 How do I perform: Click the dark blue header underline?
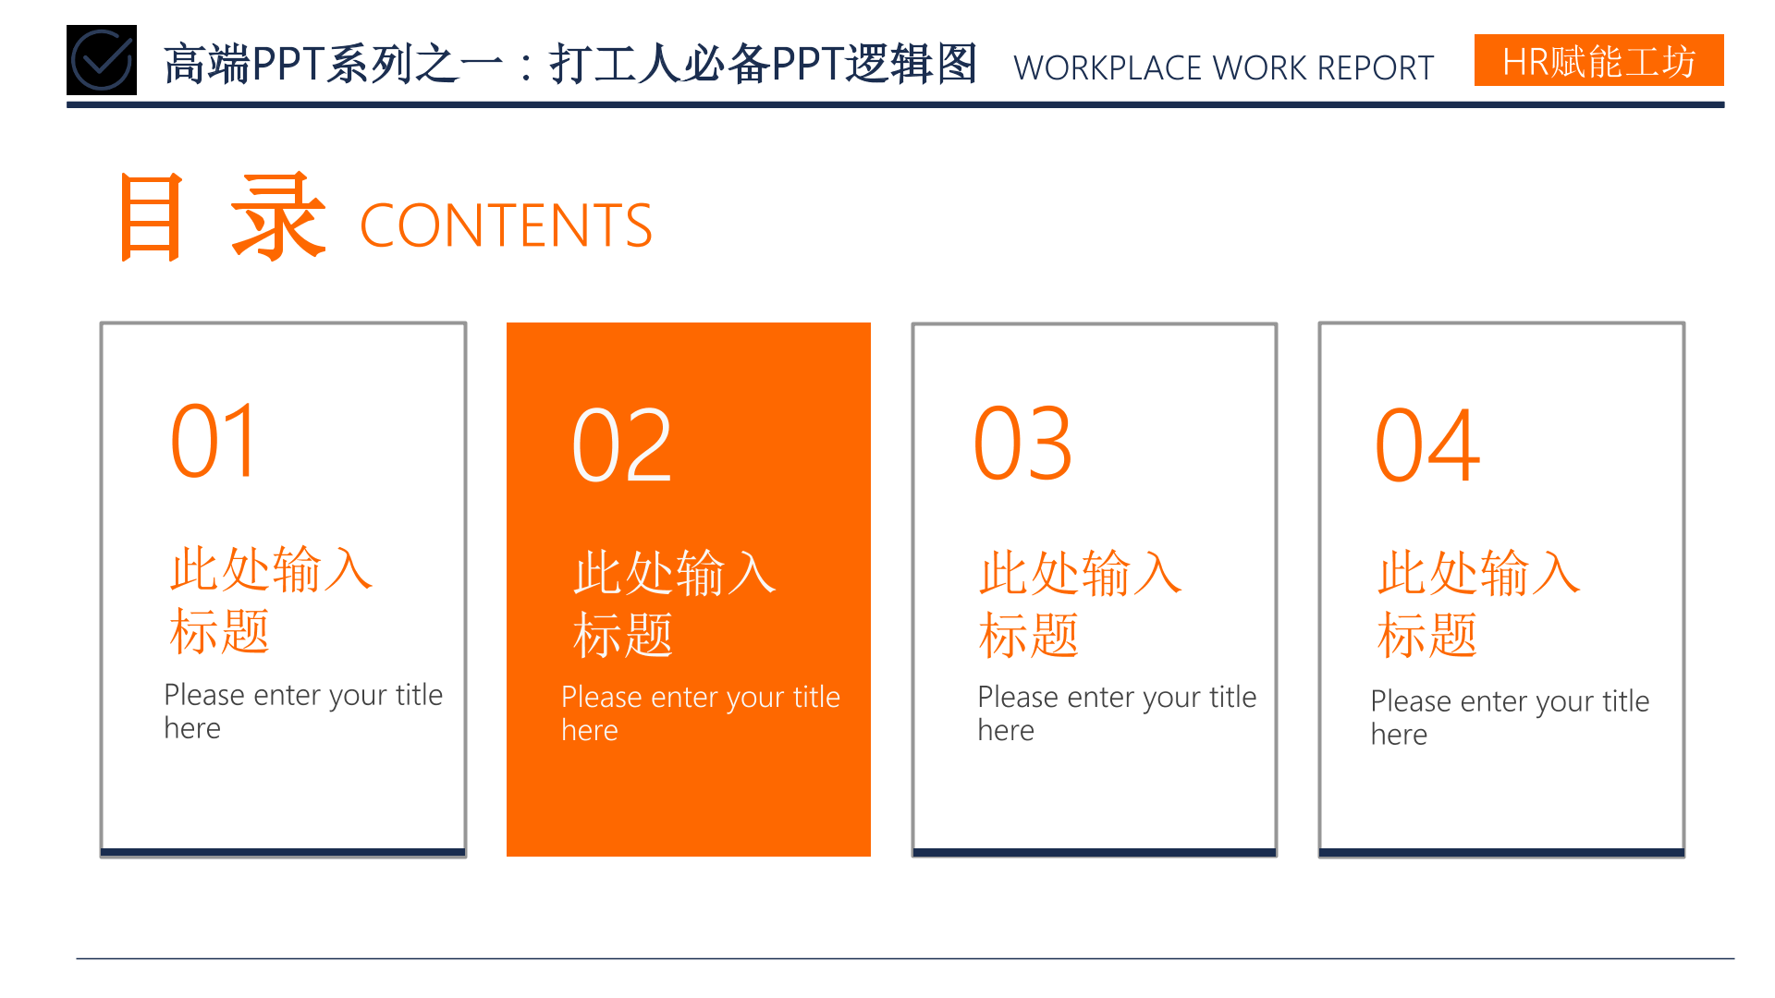(895, 104)
